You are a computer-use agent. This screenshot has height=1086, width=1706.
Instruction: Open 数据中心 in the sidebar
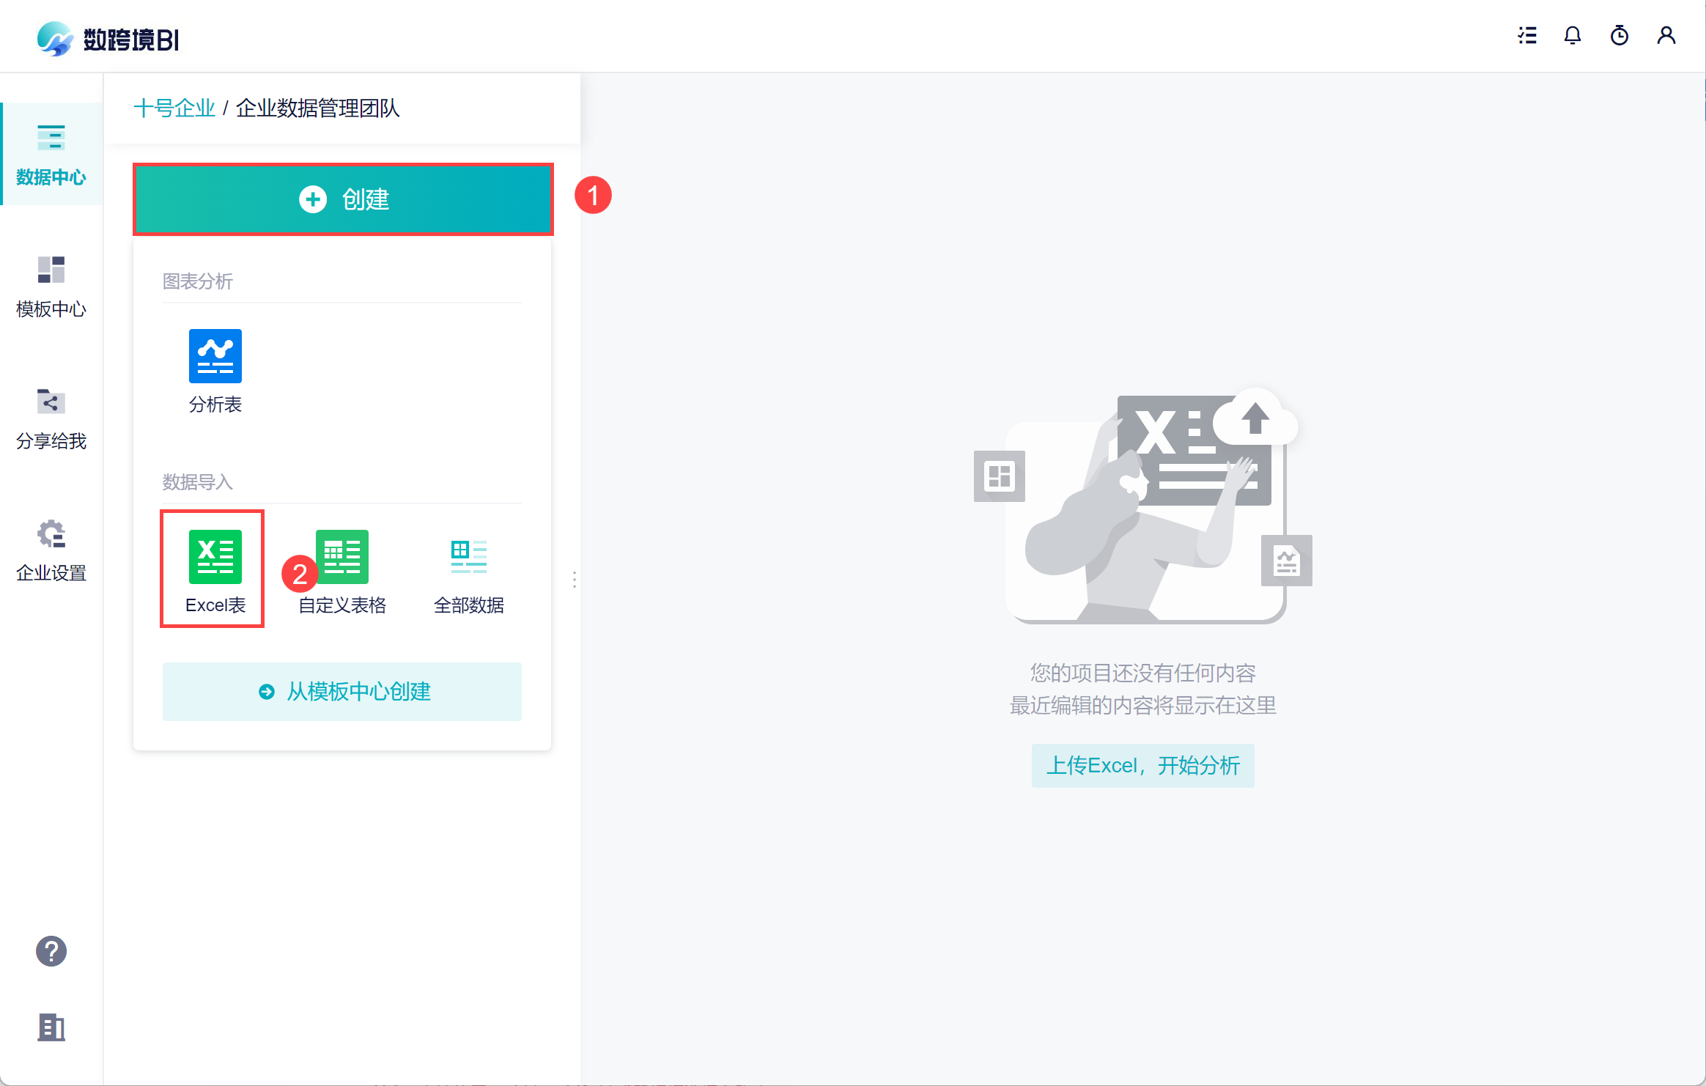tap(51, 155)
